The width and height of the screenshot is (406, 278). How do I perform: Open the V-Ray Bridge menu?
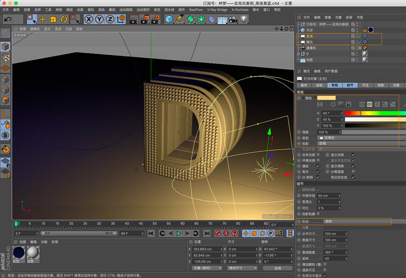[x=217, y=9]
